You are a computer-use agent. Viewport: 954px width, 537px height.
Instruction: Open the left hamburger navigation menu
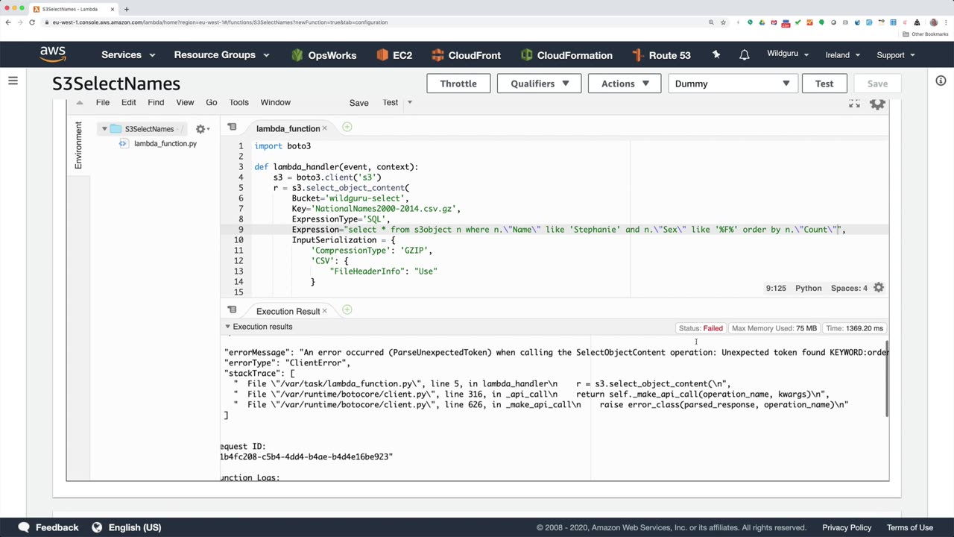pos(13,81)
